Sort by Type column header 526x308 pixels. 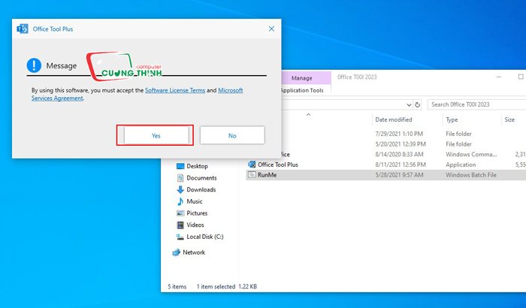click(452, 119)
